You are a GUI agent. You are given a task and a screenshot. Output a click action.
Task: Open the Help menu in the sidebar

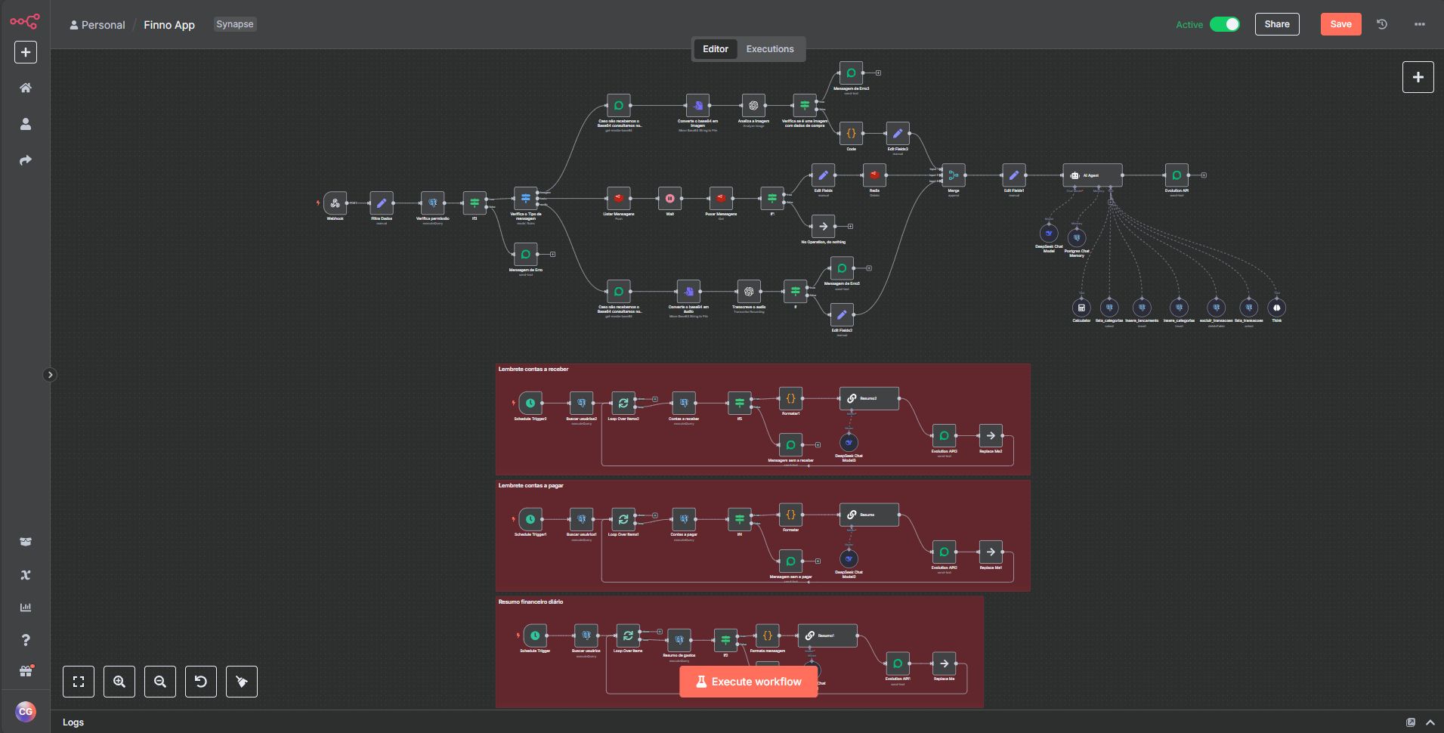26,640
